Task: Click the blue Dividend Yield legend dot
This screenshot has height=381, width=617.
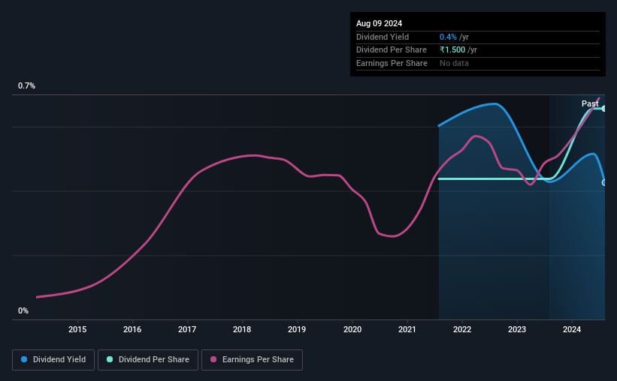Action: [24, 359]
